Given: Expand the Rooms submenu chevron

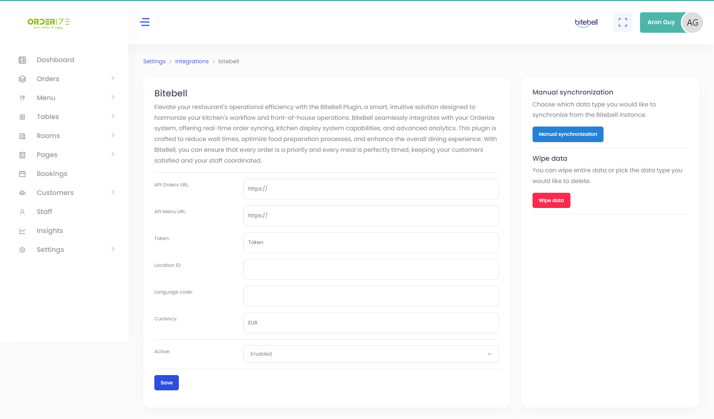Looking at the screenshot, I should 113,135.
